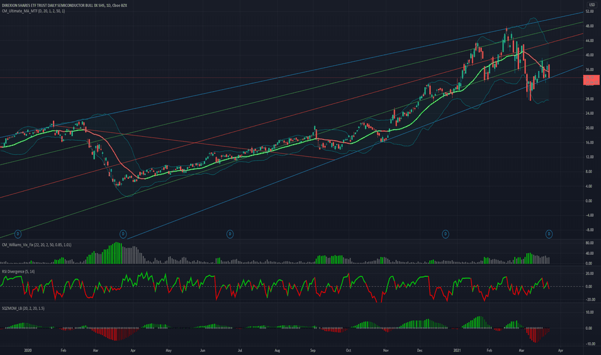The image size is (601, 355).
Task: Open the USD currency selector
Action: [x=592, y=5]
